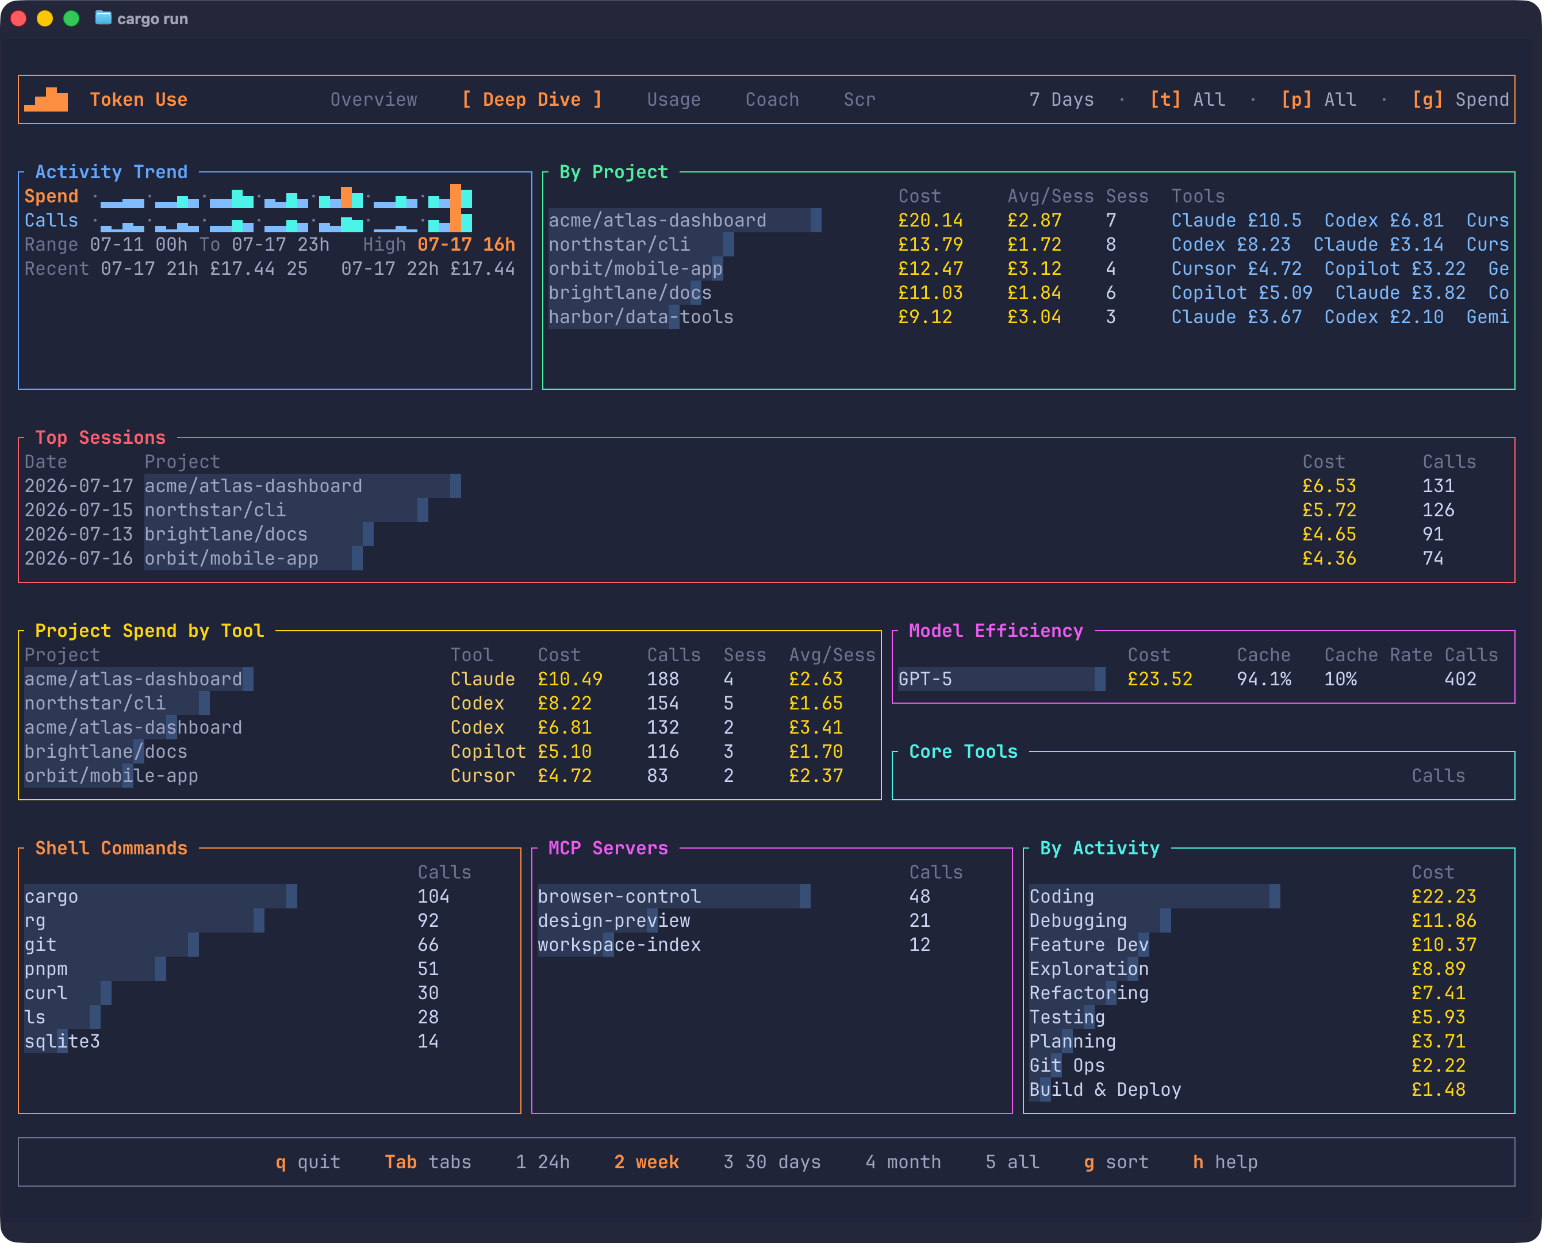Open the Usage tab

(674, 99)
